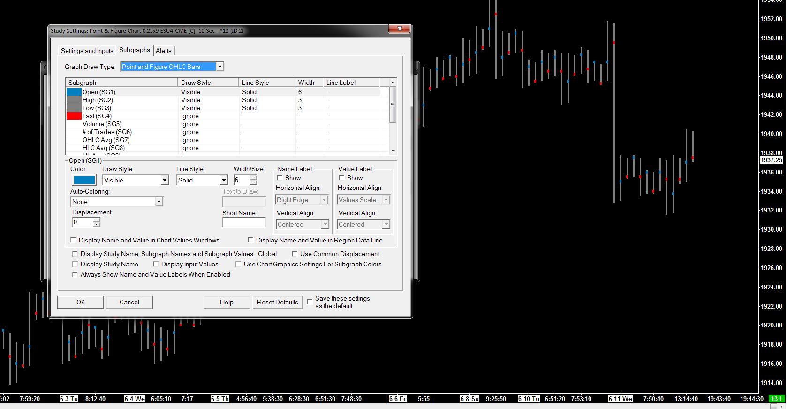Enable Use Chart Graphics Settings For Subgraph Colors
Viewport: 787px width, 409px height.
click(x=238, y=264)
